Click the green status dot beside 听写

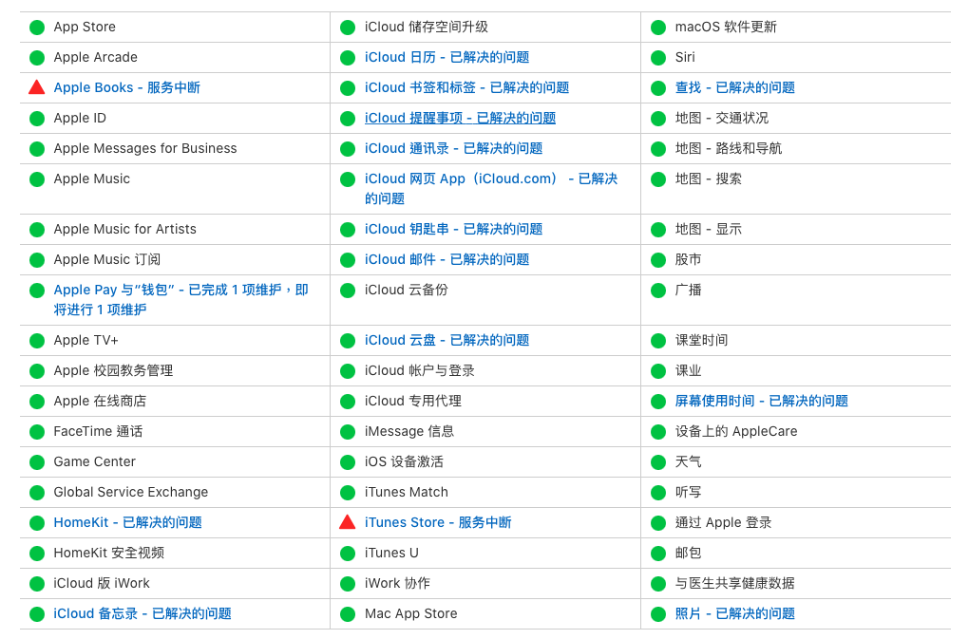[x=658, y=492]
